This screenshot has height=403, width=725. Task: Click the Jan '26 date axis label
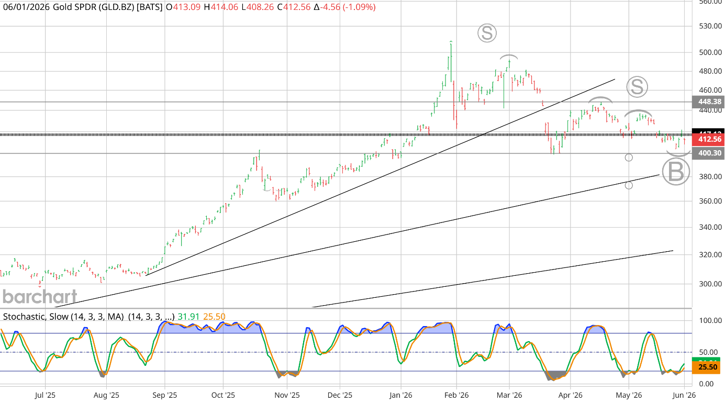401,395
